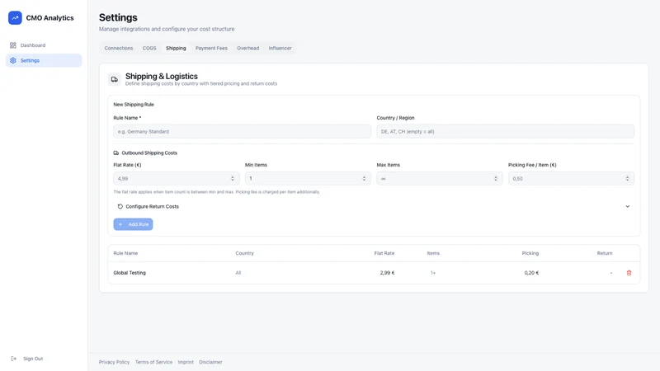The image size is (660, 371).
Task: Select Settings in the sidebar
Action: coord(44,60)
